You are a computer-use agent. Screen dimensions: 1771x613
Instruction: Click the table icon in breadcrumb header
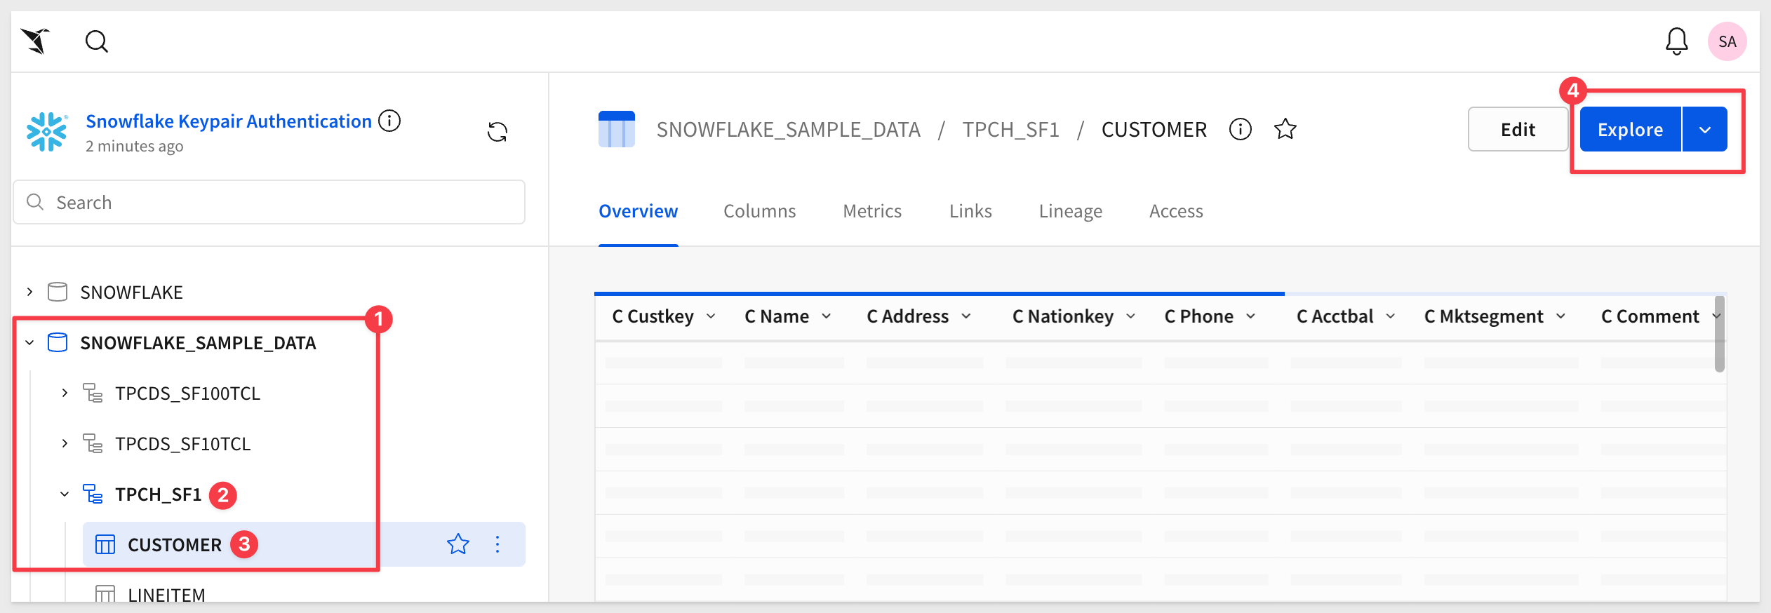[617, 129]
